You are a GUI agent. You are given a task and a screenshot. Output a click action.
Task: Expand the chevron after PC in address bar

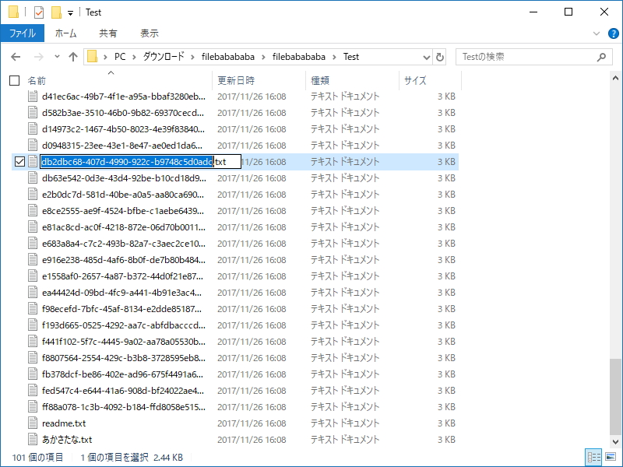point(134,57)
